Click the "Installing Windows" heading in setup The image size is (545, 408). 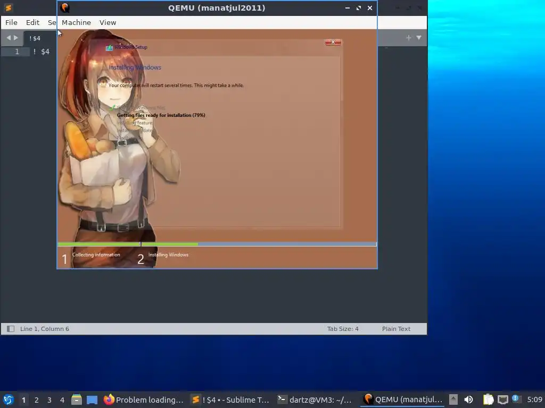tap(135, 67)
